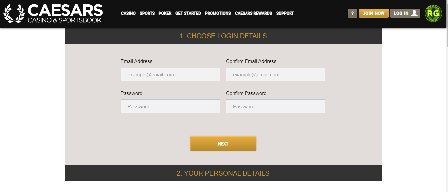Click into the Password field
Viewport: 448px width, 192px height.
point(170,106)
